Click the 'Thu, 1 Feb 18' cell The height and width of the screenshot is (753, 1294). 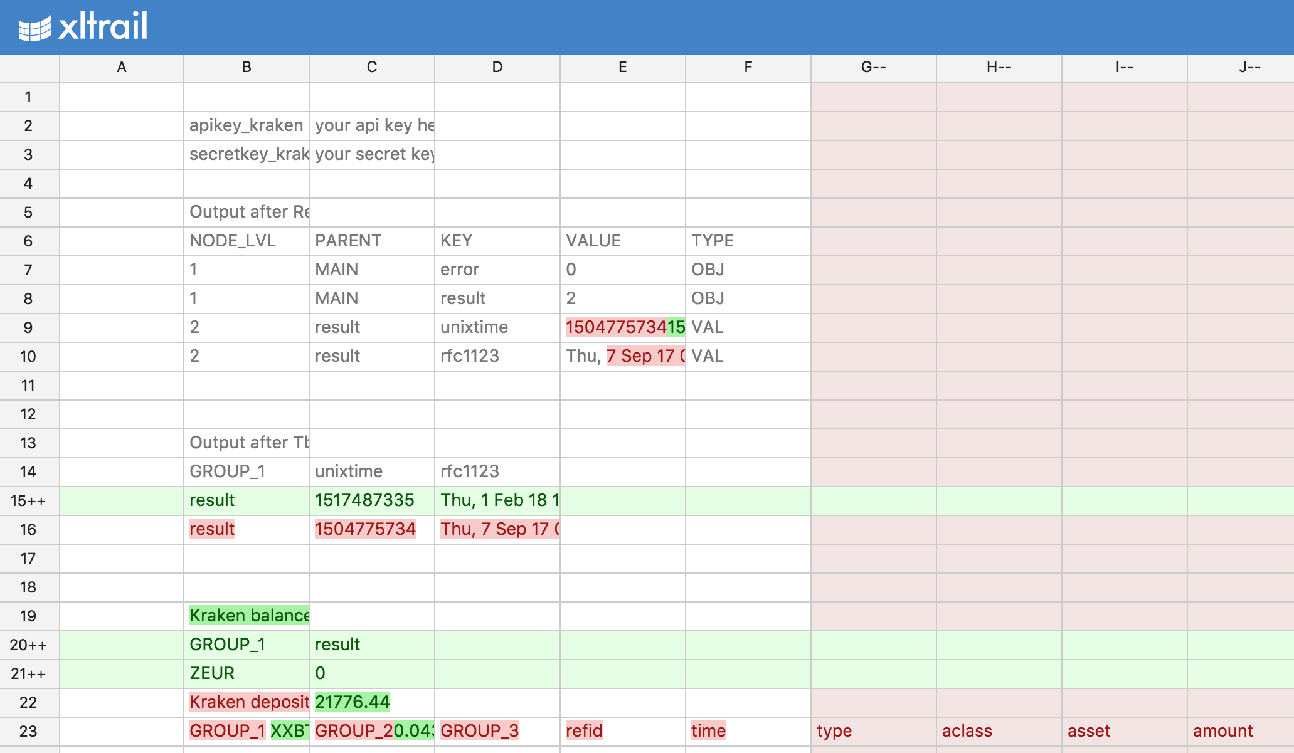click(x=497, y=501)
